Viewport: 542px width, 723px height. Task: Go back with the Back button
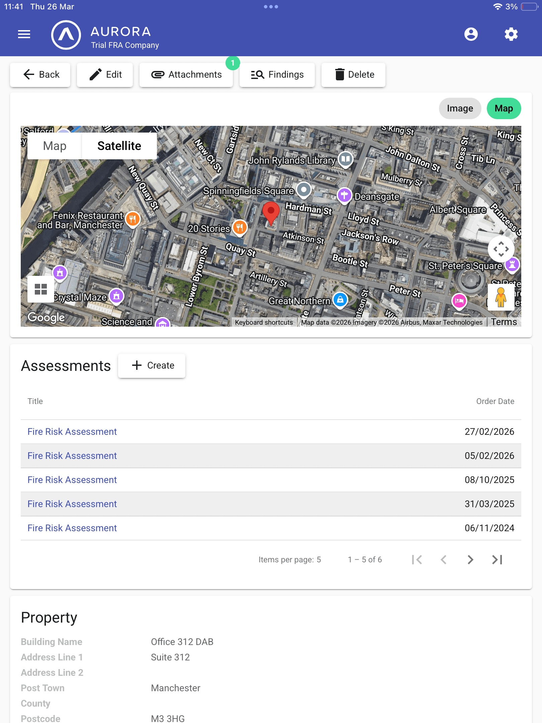click(x=40, y=75)
